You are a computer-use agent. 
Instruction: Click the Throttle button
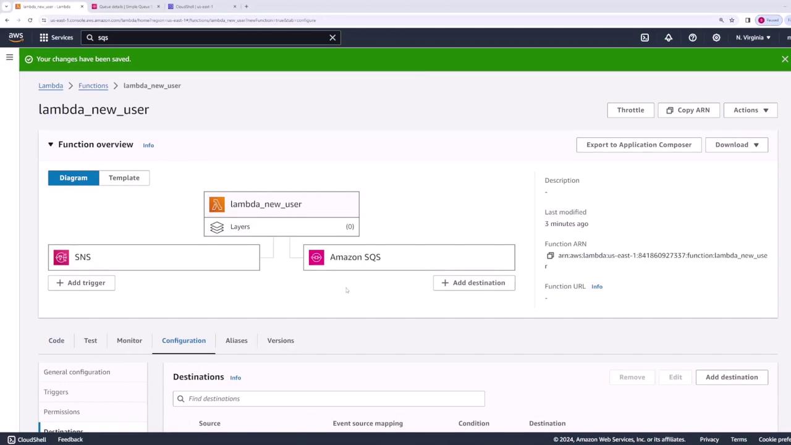coord(630,110)
